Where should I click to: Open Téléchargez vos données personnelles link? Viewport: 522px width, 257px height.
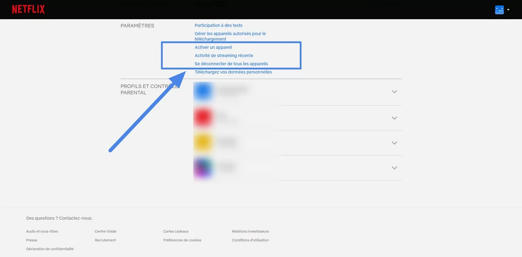pos(233,72)
